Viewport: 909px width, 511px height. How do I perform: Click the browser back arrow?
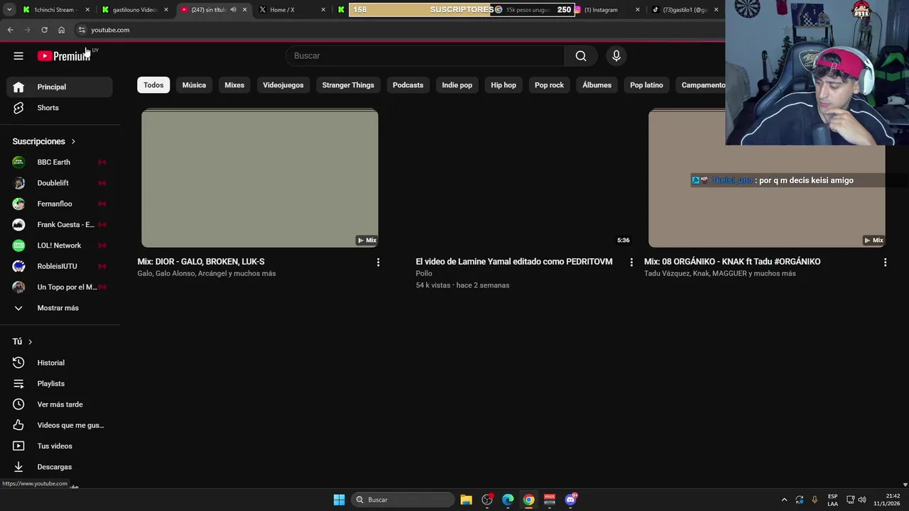coord(10,30)
